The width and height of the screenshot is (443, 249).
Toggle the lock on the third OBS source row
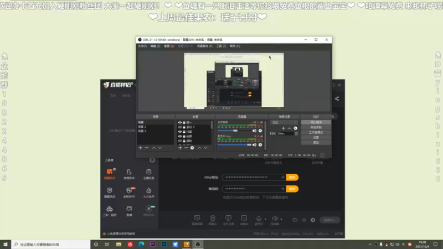pos(184,132)
